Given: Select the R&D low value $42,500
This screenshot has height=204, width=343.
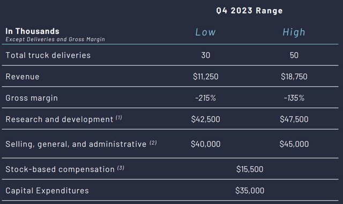Looking at the screenshot, I should (206, 119).
